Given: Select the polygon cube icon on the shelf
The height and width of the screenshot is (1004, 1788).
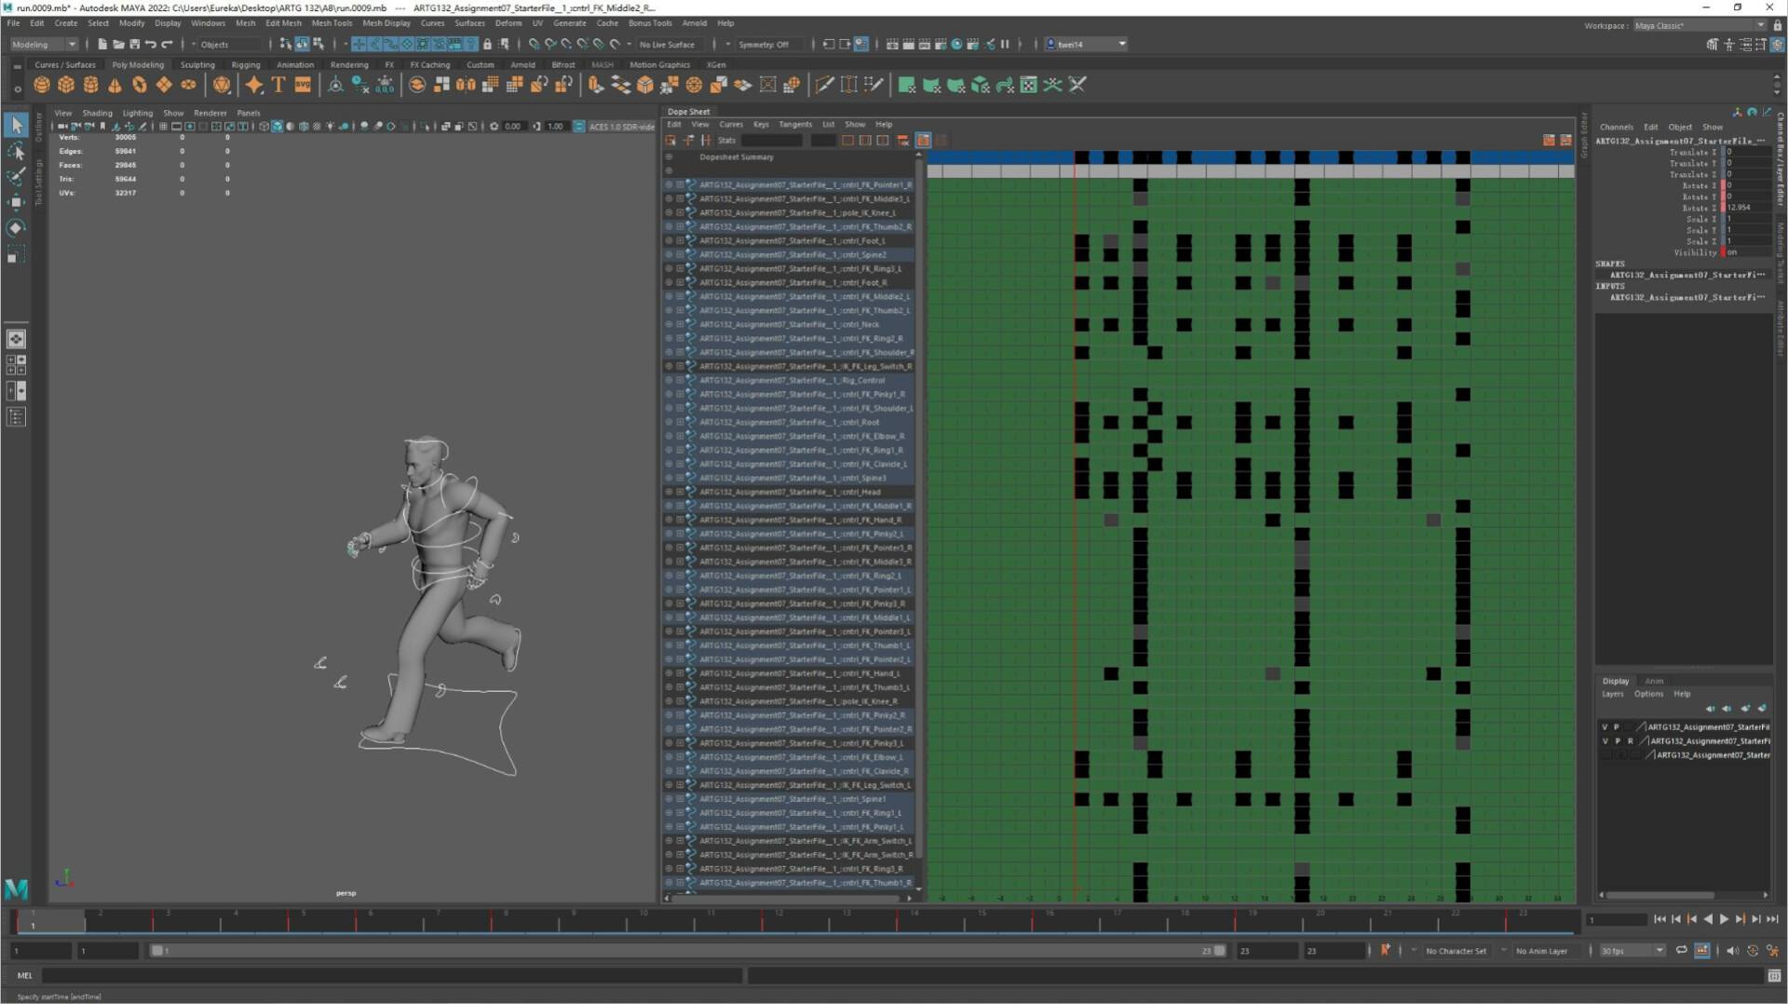Looking at the screenshot, I should 66,86.
